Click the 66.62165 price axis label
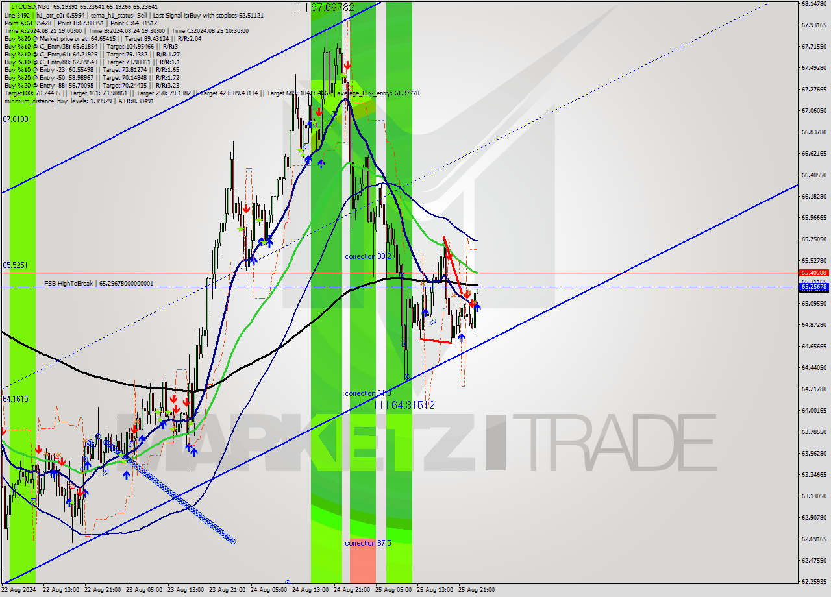Viewport: 831px width, 597px height. (x=814, y=153)
